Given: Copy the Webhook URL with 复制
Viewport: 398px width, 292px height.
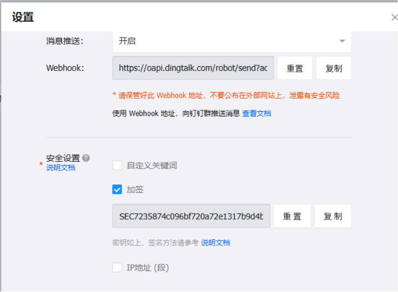Looking at the screenshot, I should [334, 68].
